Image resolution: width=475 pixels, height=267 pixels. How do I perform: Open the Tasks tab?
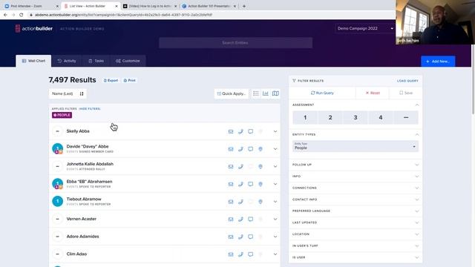click(x=96, y=61)
